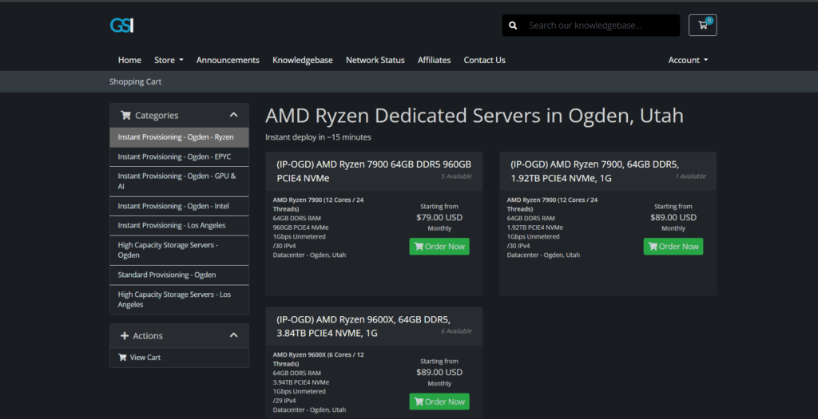Collapse the Actions panel chevron

click(x=234, y=336)
